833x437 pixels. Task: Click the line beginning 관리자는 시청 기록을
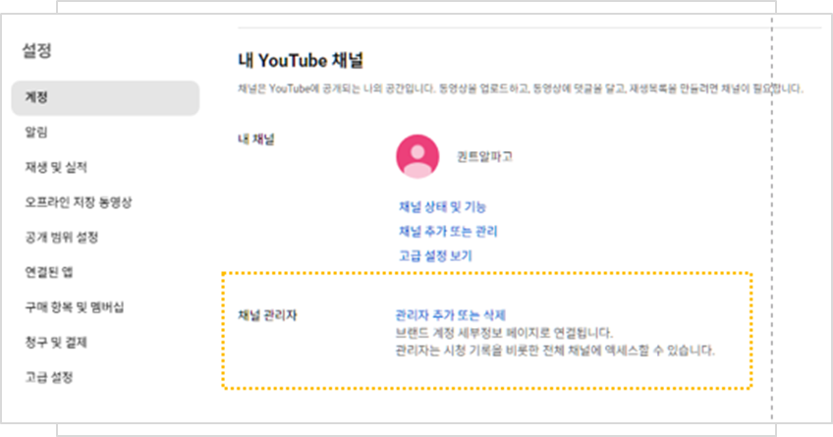pos(555,351)
